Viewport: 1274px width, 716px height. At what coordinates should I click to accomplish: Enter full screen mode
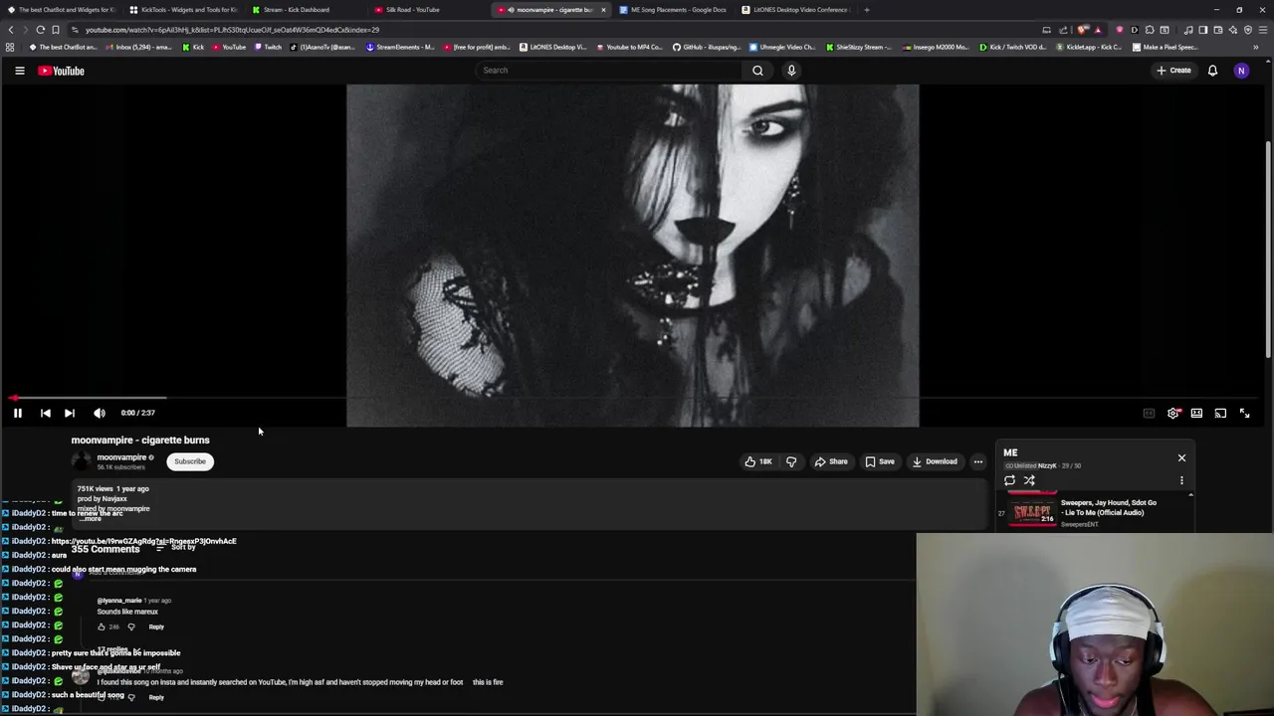[x=1244, y=413]
